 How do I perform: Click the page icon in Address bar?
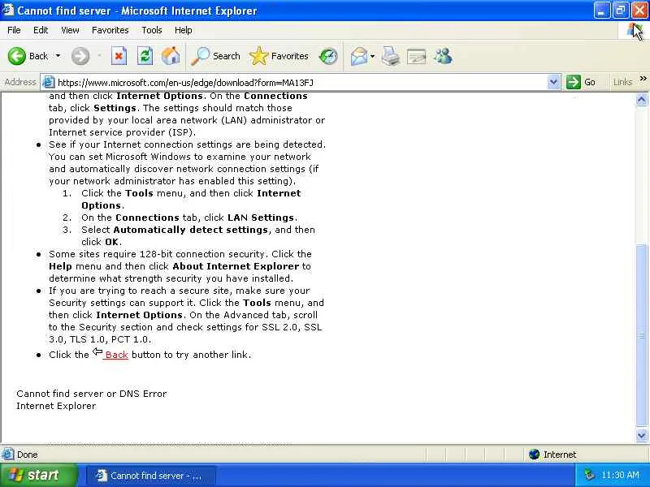pyautogui.click(x=49, y=83)
